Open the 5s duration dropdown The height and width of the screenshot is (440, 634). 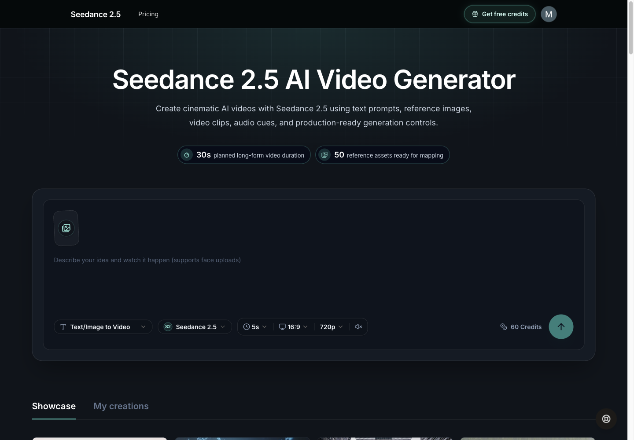pyautogui.click(x=255, y=326)
